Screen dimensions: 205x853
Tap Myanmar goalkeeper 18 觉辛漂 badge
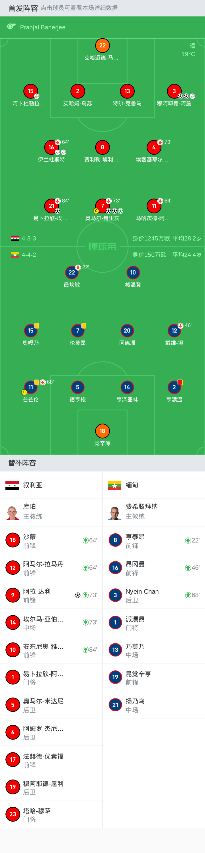pos(102,431)
